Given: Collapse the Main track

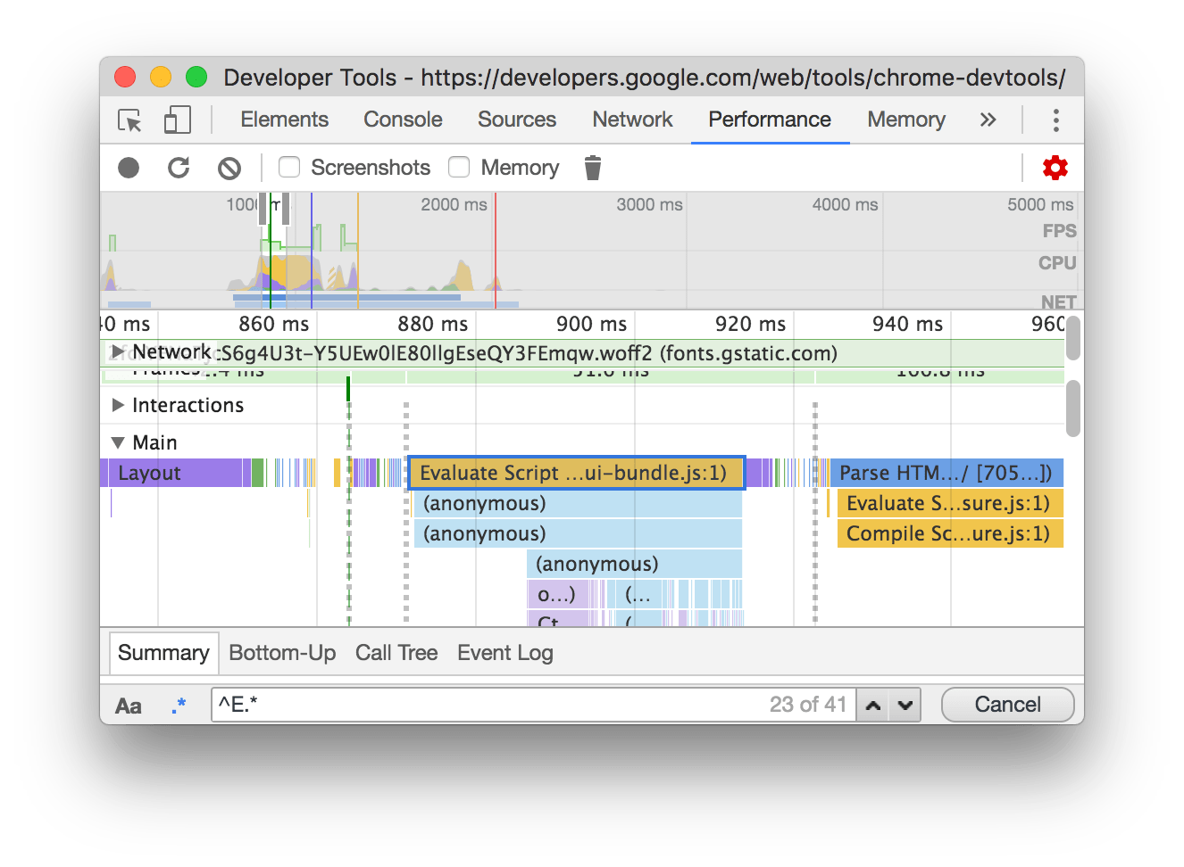Looking at the screenshot, I should pos(117,442).
